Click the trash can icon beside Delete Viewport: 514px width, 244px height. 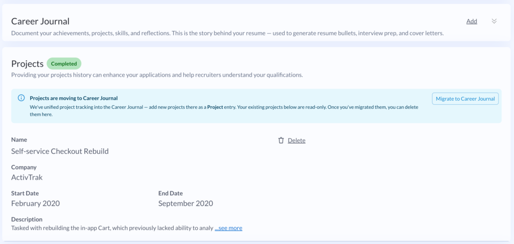pos(281,140)
